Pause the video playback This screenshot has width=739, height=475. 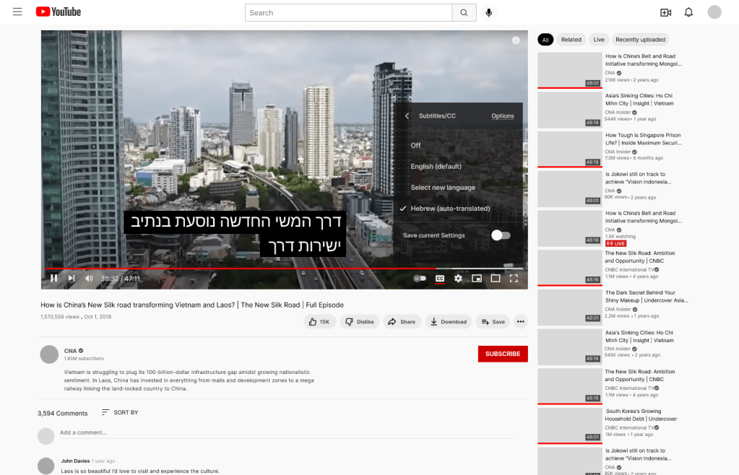pyautogui.click(x=54, y=278)
